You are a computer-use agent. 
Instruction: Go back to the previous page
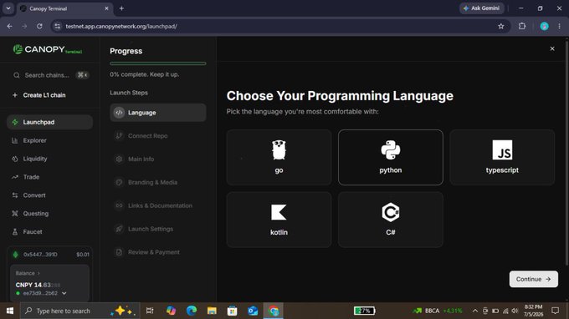click(10, 26)
